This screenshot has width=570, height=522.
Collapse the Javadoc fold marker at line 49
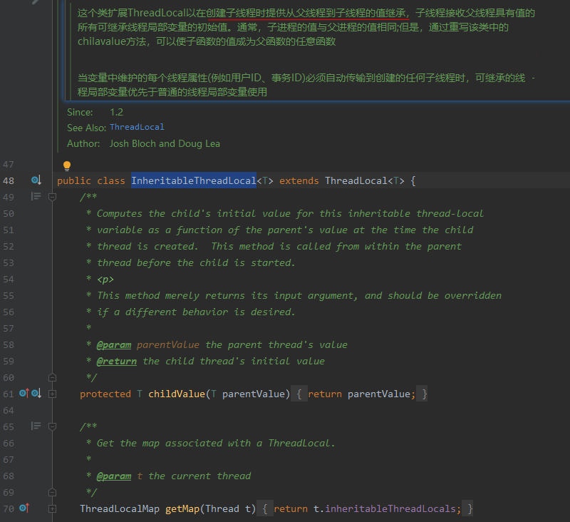(x=52, y=197)
